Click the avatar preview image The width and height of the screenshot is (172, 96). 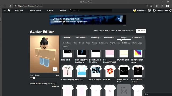44,54
